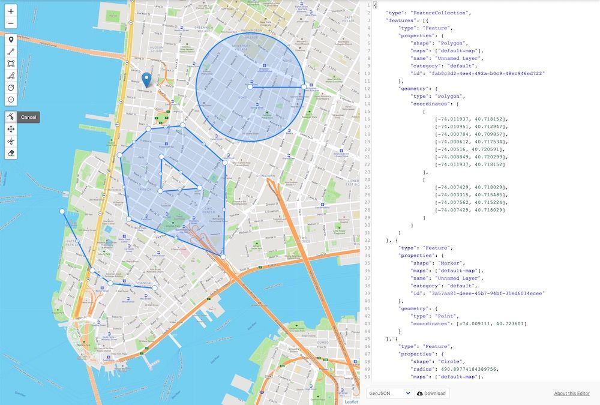Select the draw rectangle tool
This screenshot has height=405, width=600.
(x=11, y=64)
